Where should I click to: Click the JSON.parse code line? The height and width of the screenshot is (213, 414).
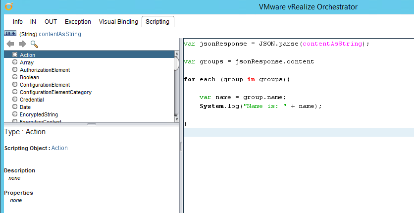click(x=276, y=44)
